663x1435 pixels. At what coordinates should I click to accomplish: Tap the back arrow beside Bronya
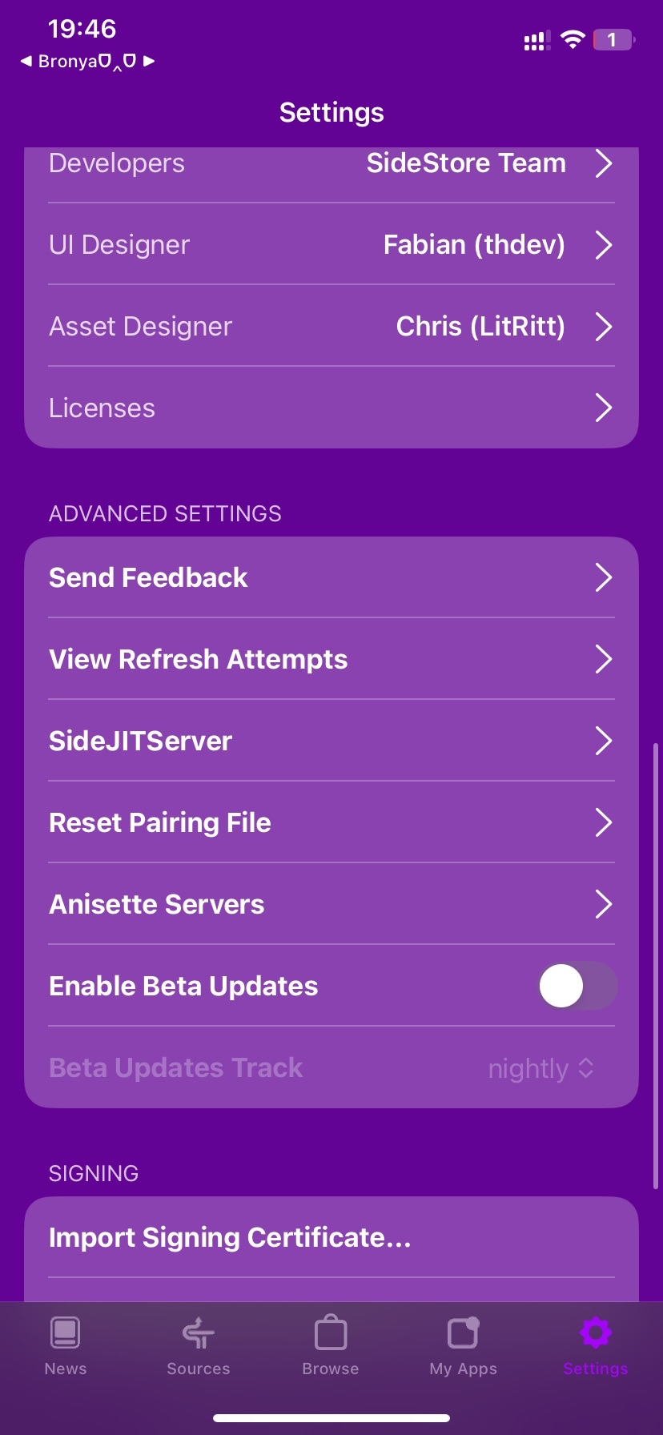click(x=26, y=61)
